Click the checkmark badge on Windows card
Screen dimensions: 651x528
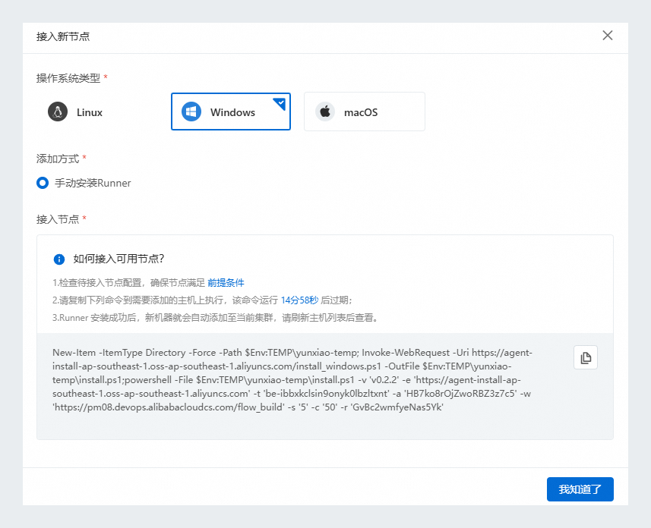(280, 103)
